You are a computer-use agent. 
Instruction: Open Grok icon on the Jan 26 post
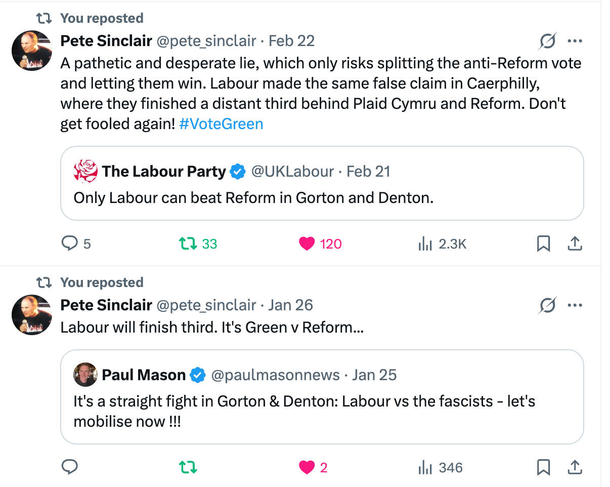(x=547, y=305)
